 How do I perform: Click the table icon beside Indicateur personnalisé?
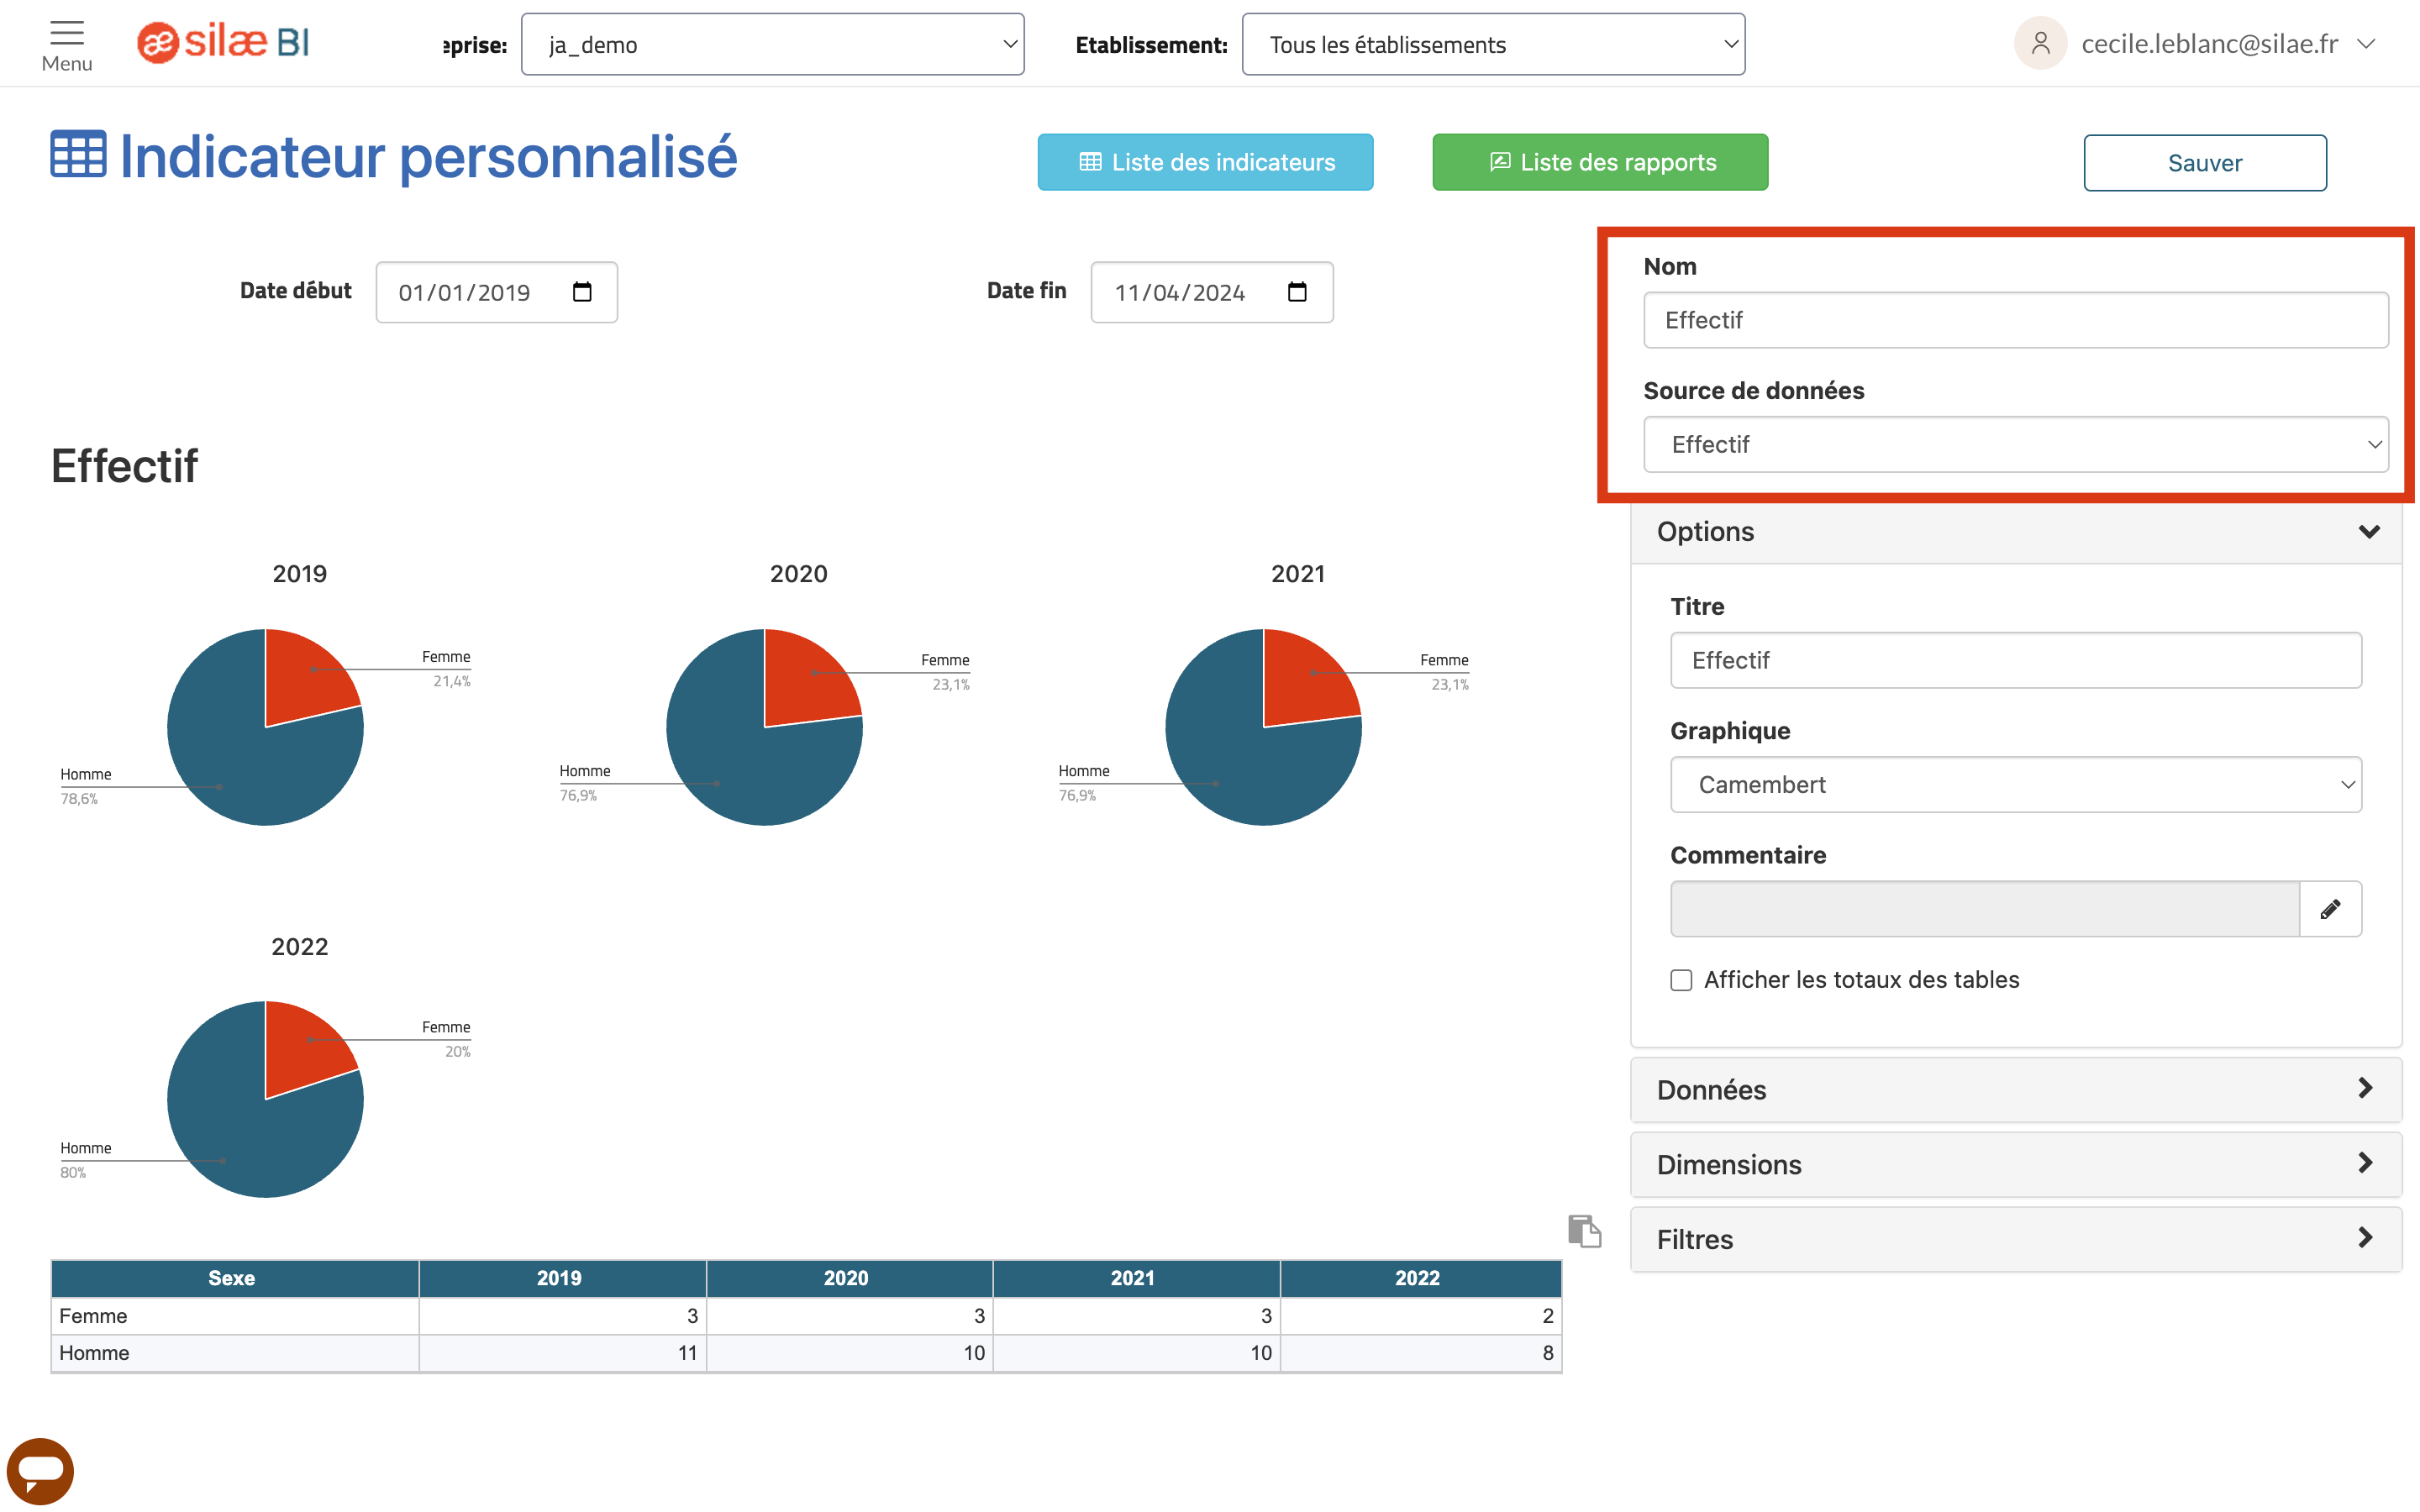[78, 155]
